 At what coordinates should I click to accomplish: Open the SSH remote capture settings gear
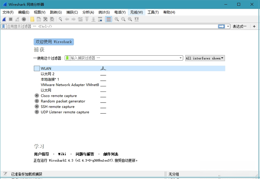pyautogui.click(x=37, y=107)
